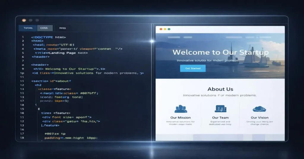Viewport: 304px width, 159px height.
Task: Click the About Us heading in preview
Action: [x=220, y=89]
